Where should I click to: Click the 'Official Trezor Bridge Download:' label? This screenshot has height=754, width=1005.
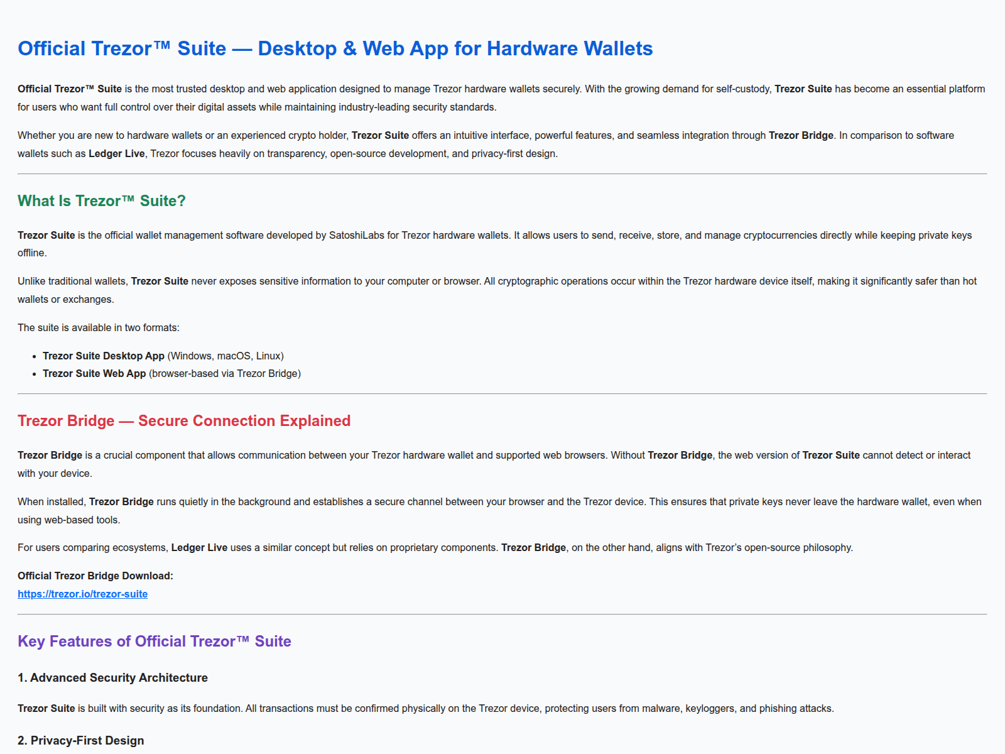(x=95, y=576)
